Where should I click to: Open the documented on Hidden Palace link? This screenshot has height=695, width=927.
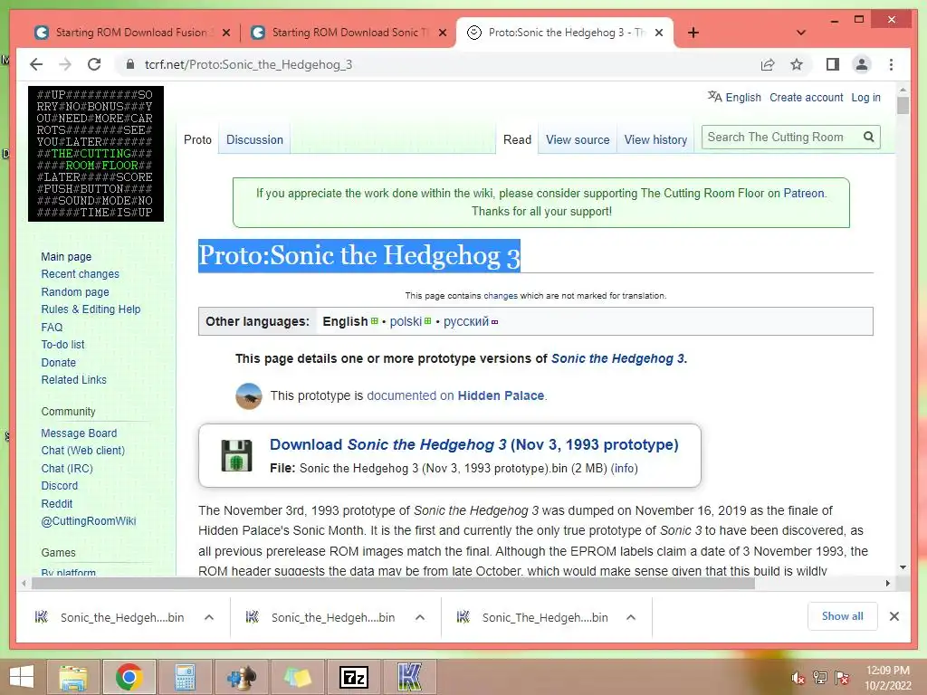(455, 395)
